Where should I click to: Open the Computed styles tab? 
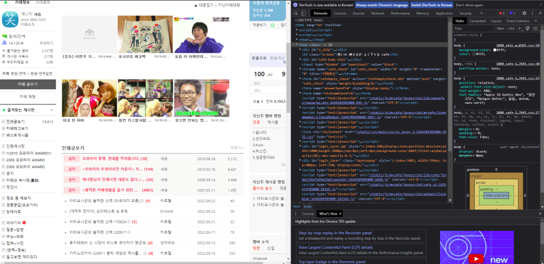(477, 21)
